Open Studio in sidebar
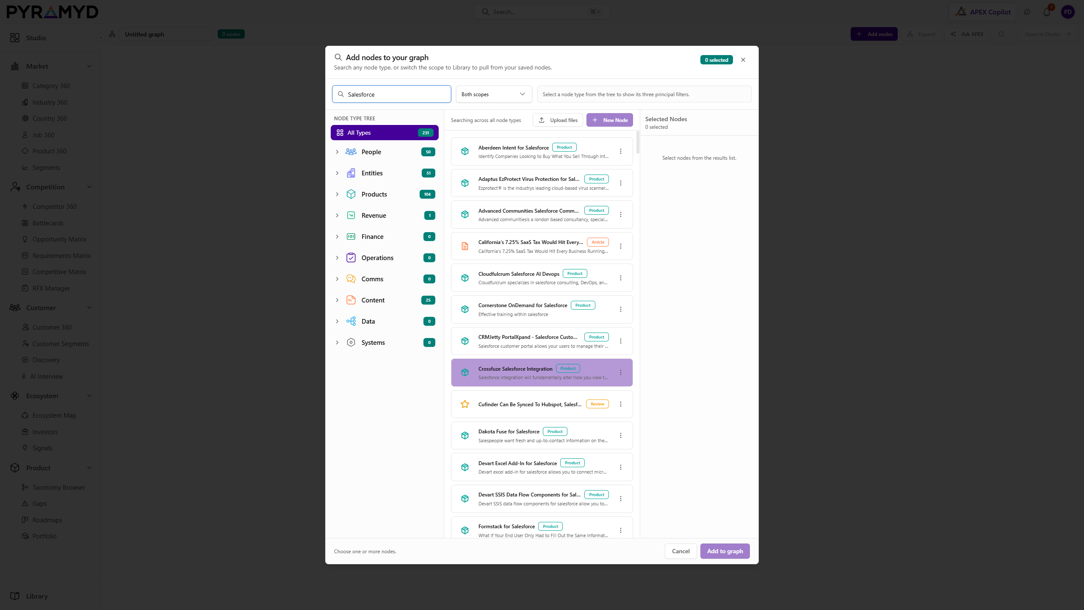Viewport: 1084px width, 610px height. point(36,38)
